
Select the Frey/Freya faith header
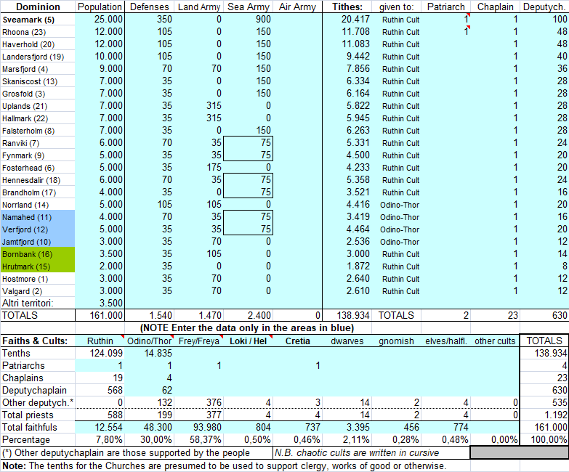[x=198, y=341]
